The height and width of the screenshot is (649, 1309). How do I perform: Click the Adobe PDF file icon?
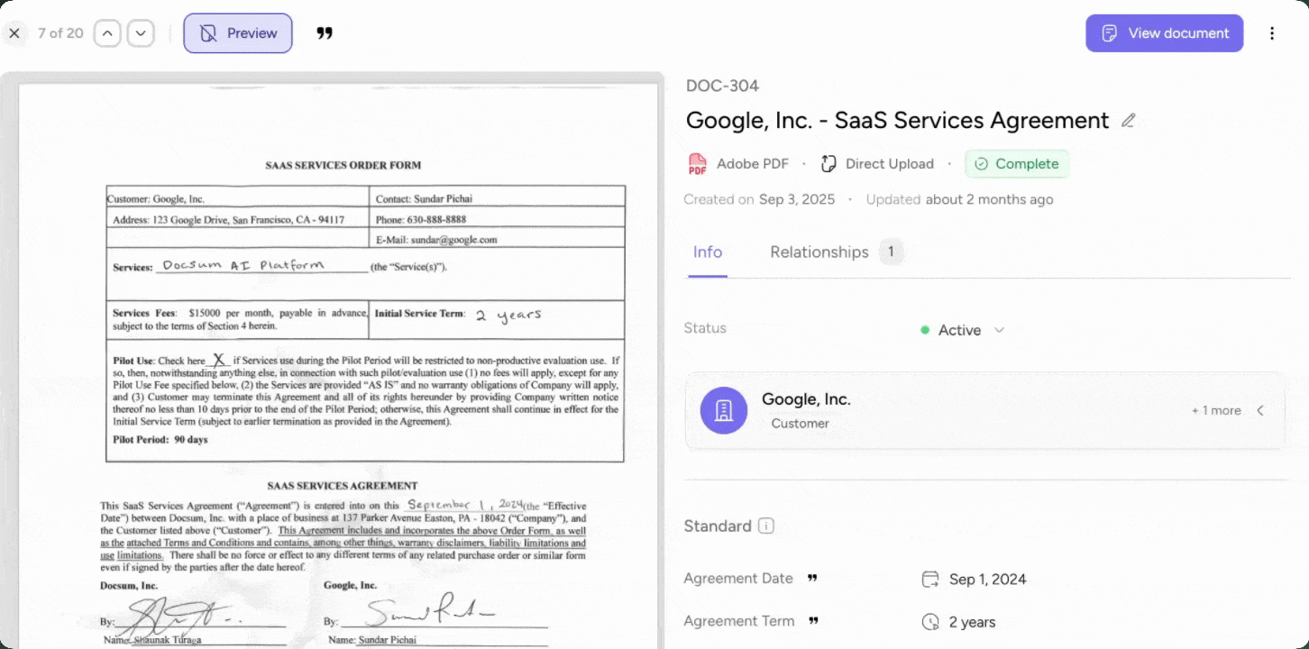pyautogui.click(x=697, y=164)
